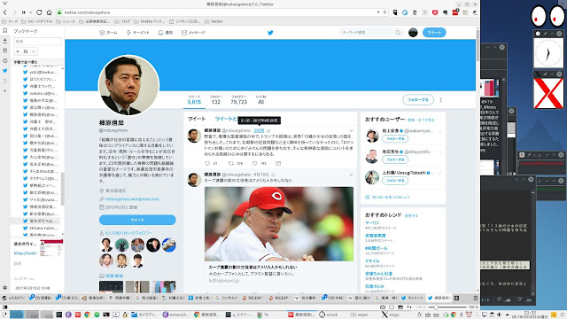Click the red extension icon with badge

click(x=455, y=12)
